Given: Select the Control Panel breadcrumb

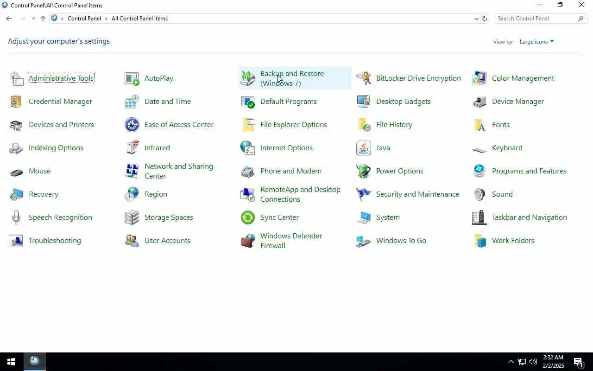Looking at the screenshot, I should click(84, 19).
